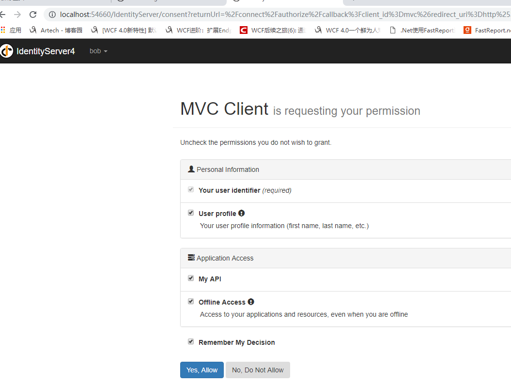Toggle the Your user identifier checkbox
Screen dimensions: 511x384
click(191, 189)
